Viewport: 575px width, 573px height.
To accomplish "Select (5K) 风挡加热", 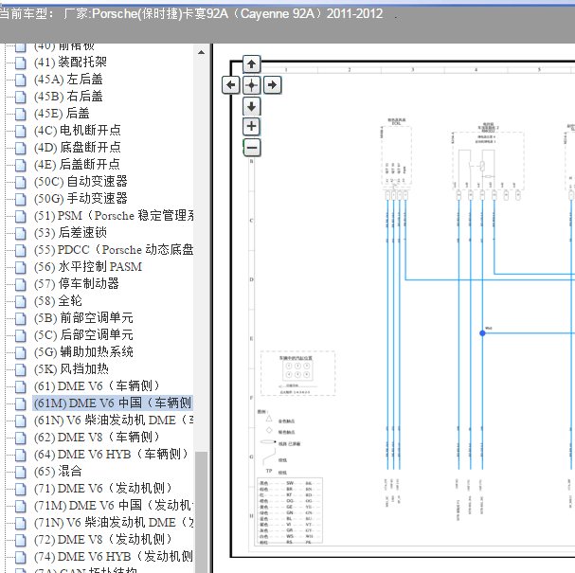I will coord(71,368).
